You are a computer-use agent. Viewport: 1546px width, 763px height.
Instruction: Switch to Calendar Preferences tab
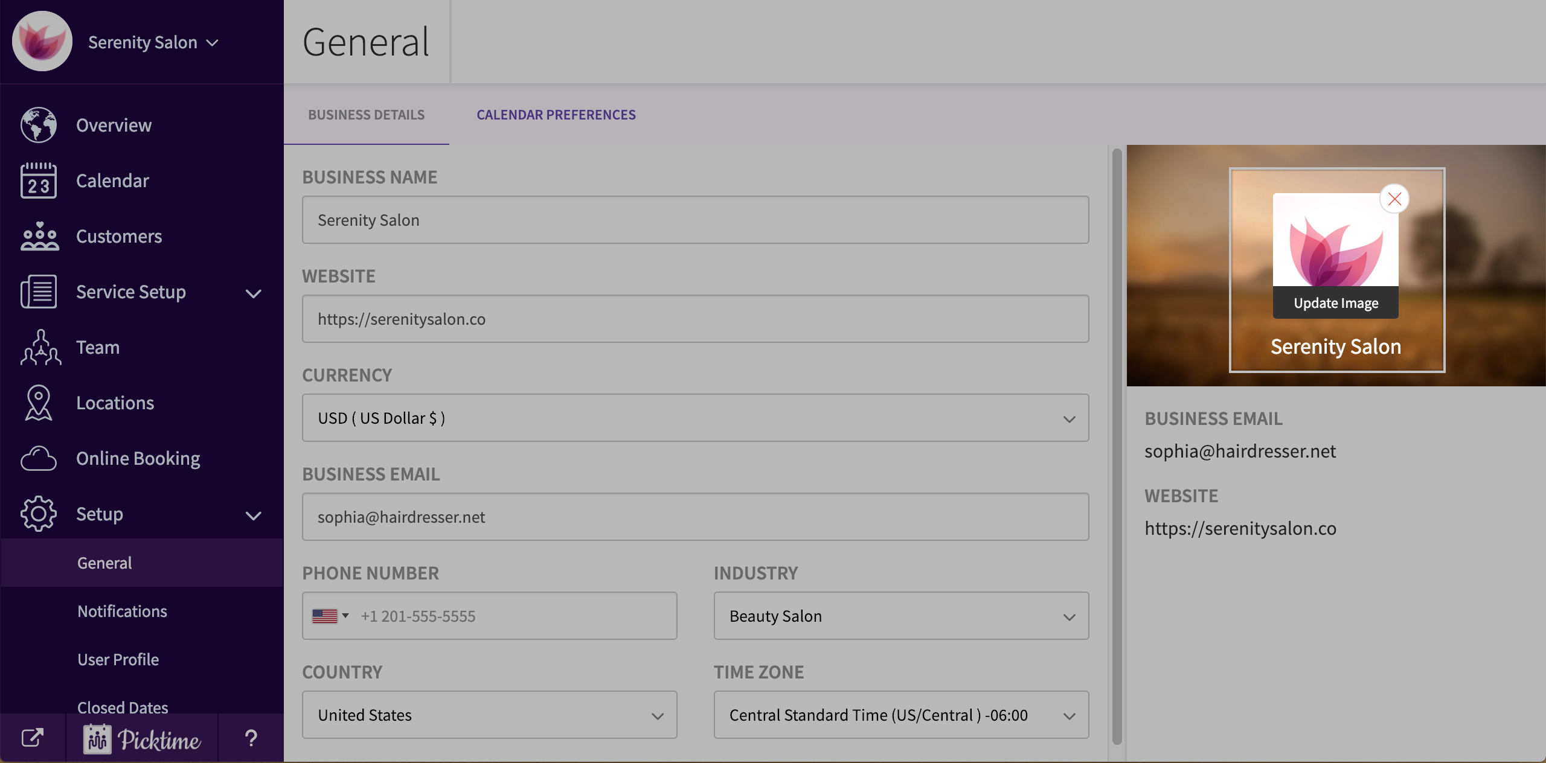556,115
